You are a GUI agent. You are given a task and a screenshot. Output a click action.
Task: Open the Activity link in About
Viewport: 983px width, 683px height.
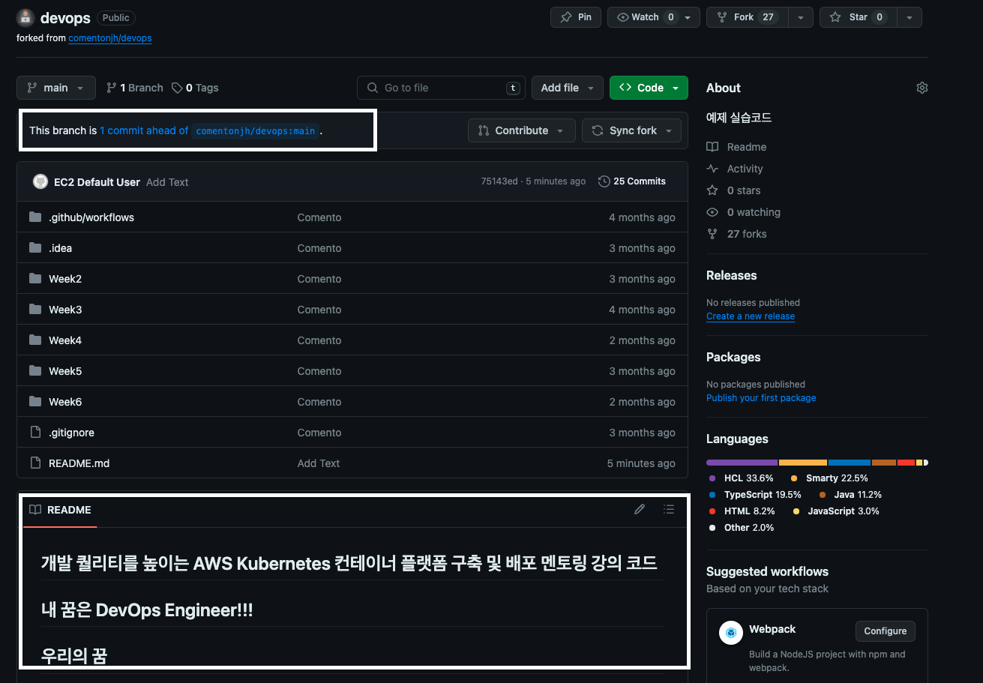pyautogui.click(x=735, y=169)
